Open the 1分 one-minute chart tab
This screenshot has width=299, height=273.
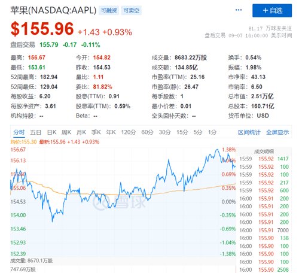(212, 132)
